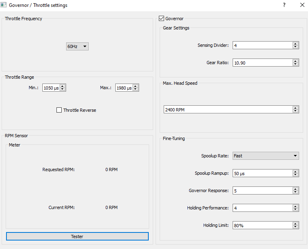Open the Throttle Frequency 60Hz dropdown
The width and height of the screenshot is (308, 249).
pos(77,47)
